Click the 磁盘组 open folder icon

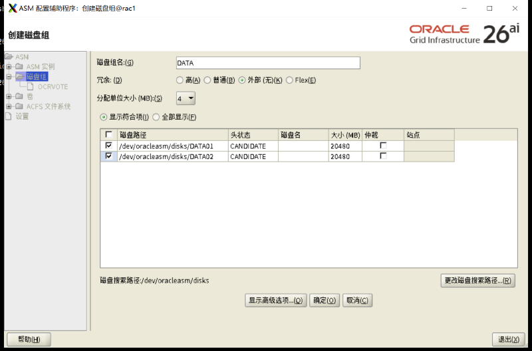click(21, 76)
